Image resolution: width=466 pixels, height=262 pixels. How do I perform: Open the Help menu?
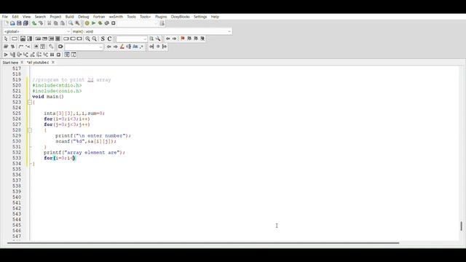coord(215,17)
